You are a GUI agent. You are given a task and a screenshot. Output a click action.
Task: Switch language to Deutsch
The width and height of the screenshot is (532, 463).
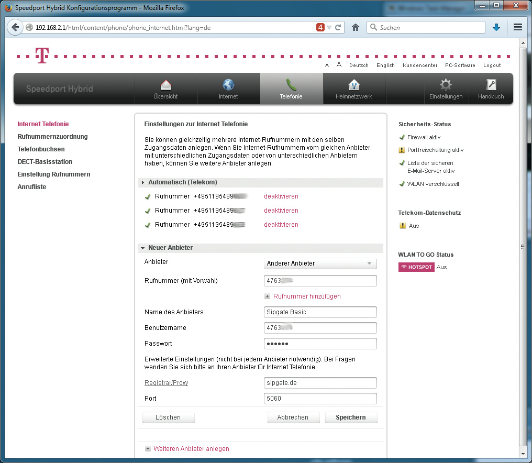click(359, 65)
